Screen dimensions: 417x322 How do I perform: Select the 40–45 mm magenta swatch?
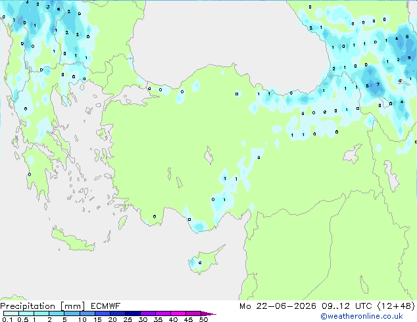click(x=178, y=313)
